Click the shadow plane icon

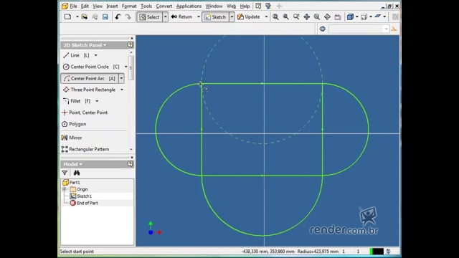click(378, 16)
